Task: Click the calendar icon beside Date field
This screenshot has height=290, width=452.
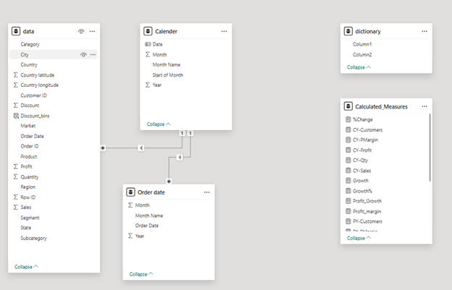Action: point(148,44)
